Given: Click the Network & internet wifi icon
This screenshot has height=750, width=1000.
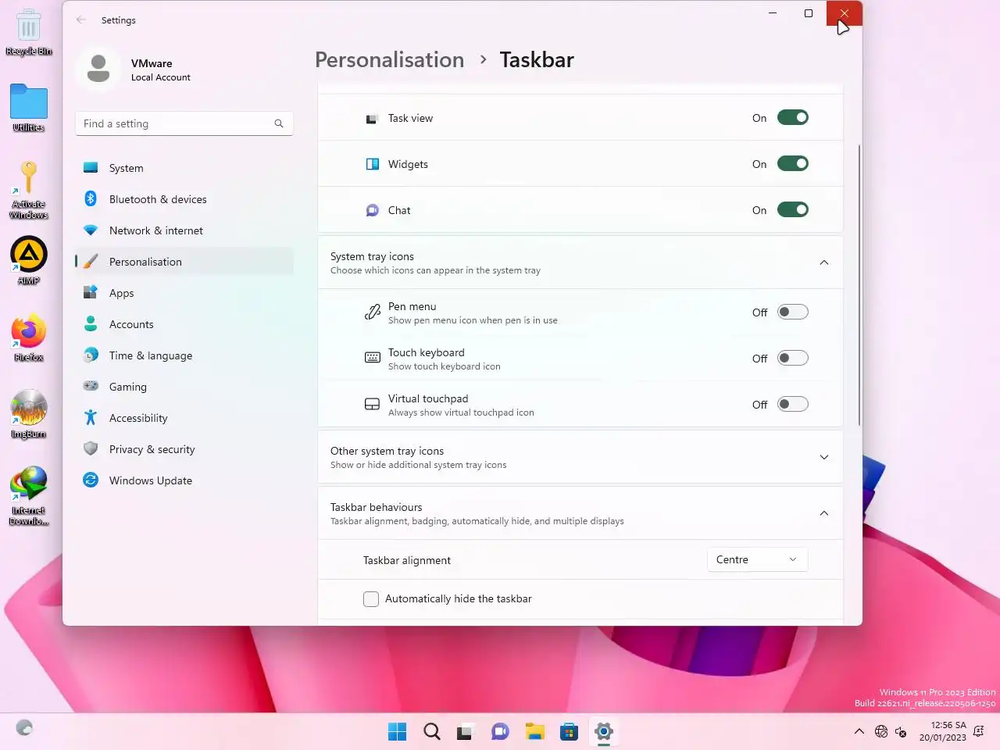Looking at the screenshot, I should 91,230.
